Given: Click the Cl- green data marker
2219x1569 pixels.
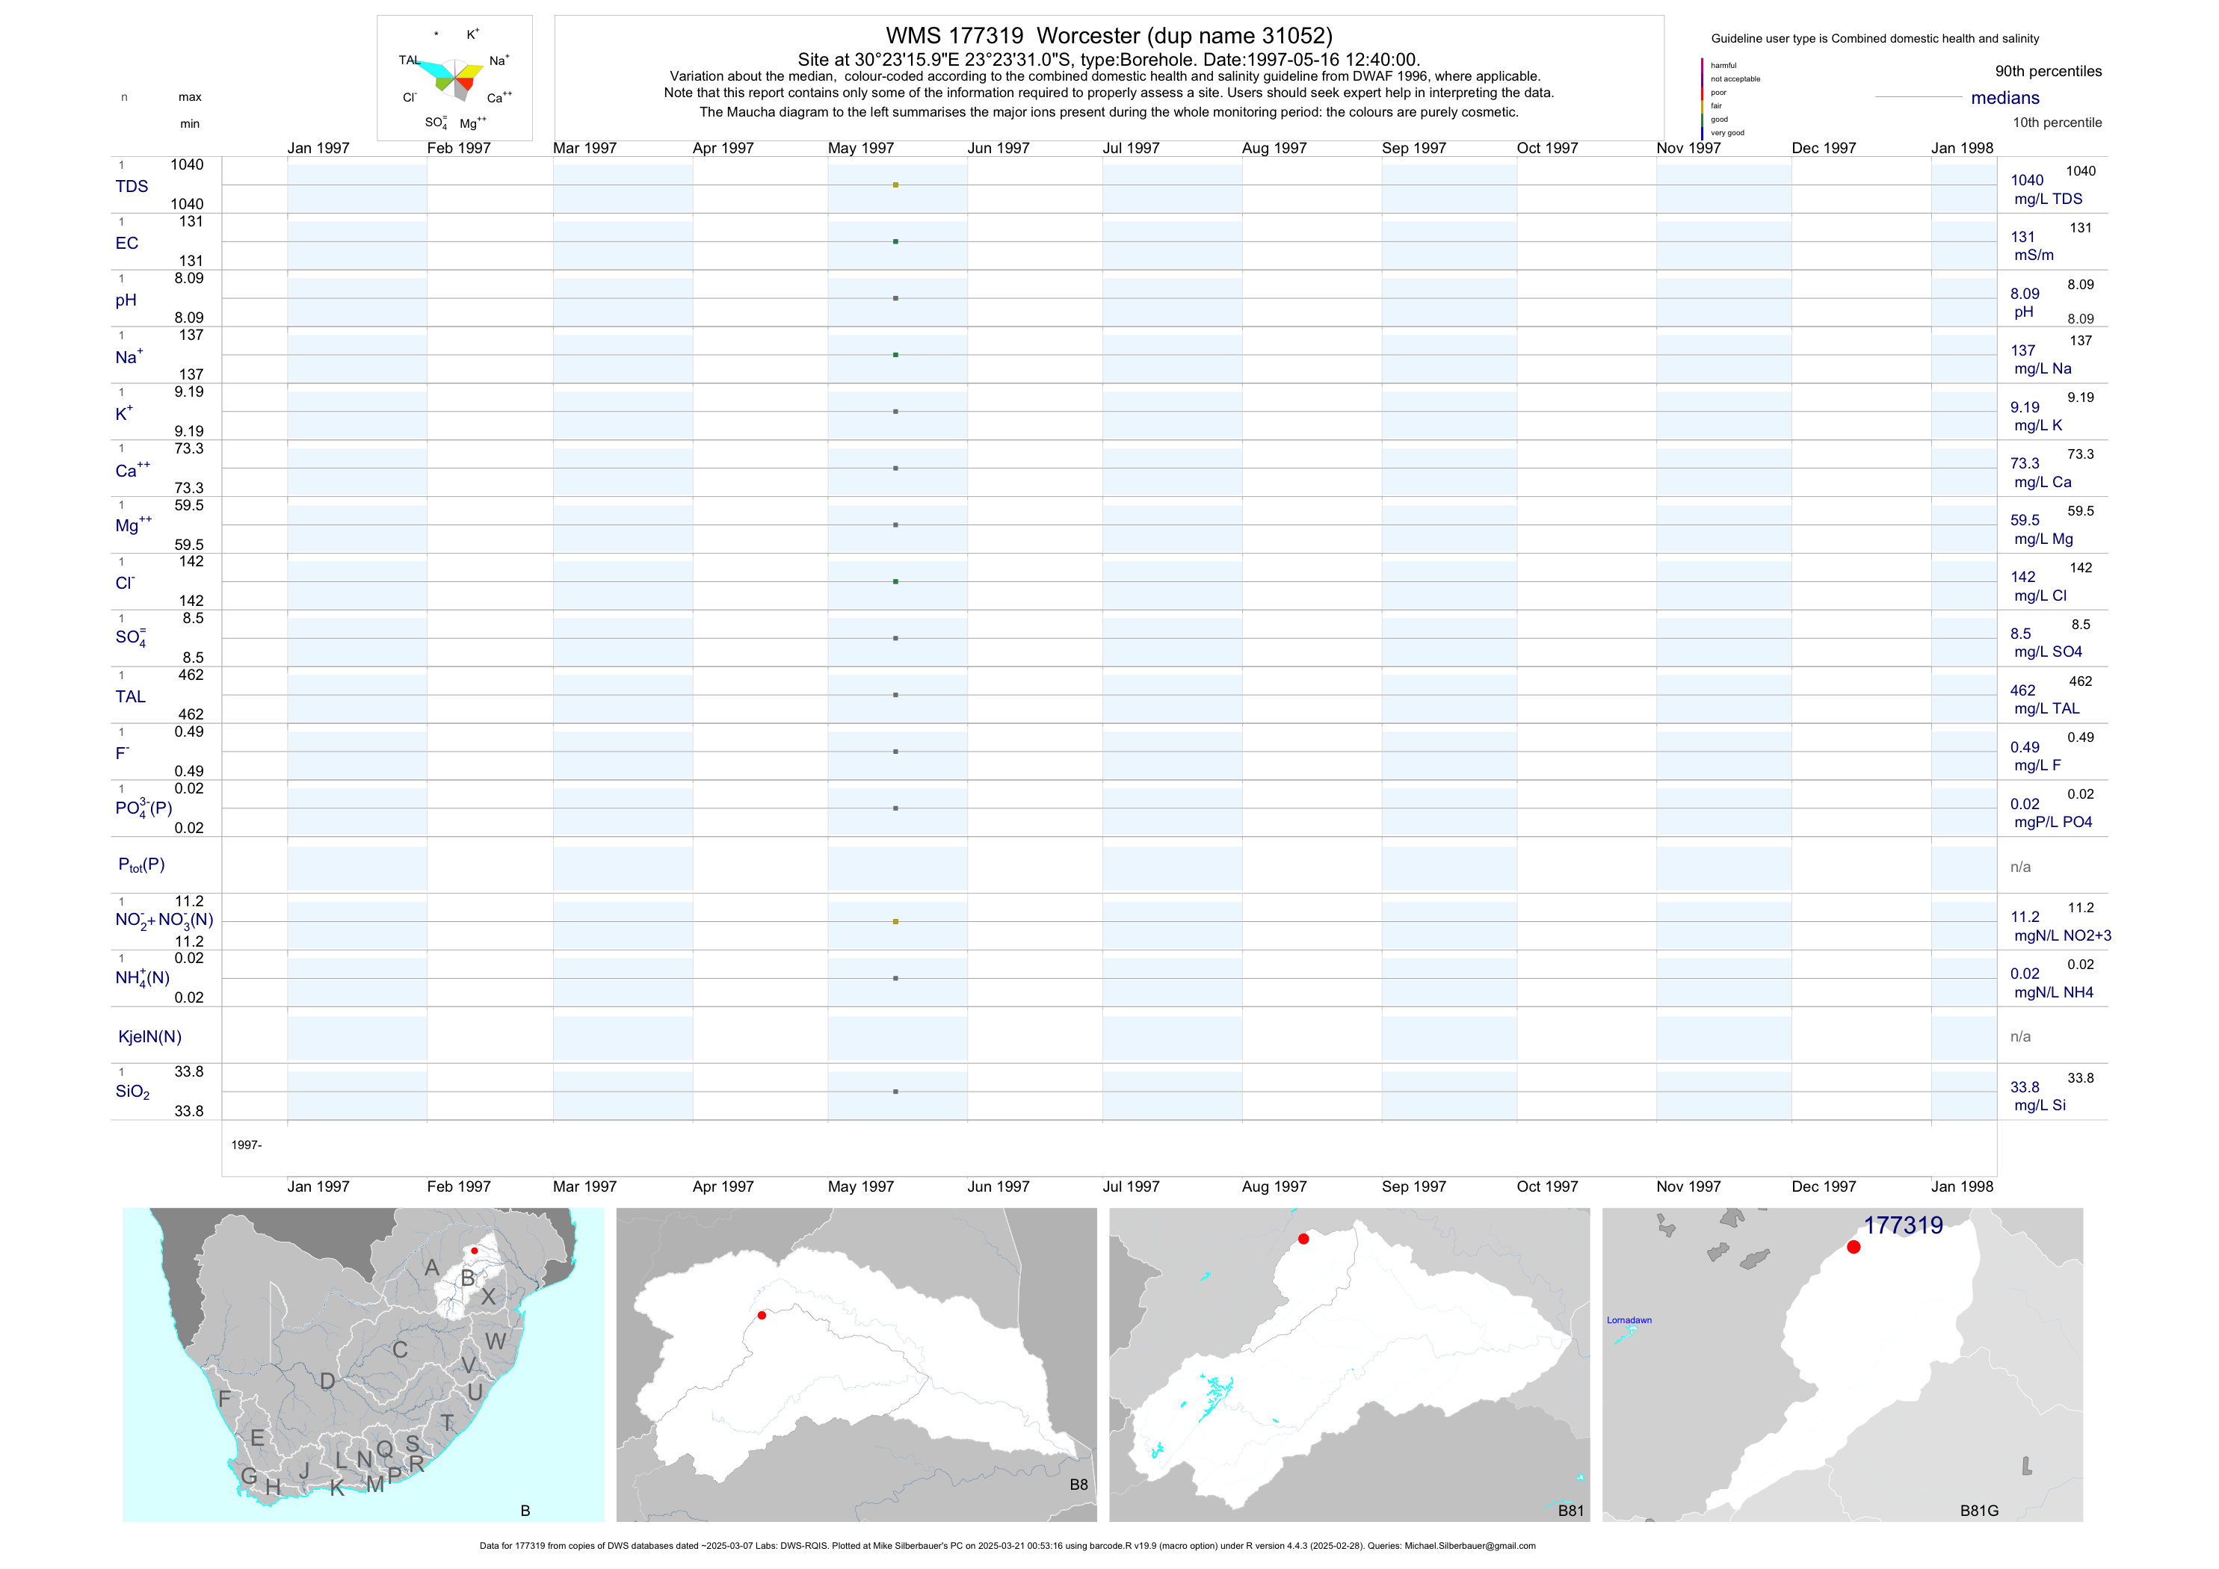Looking at the screenshot, I should click(x=896, y=581).
